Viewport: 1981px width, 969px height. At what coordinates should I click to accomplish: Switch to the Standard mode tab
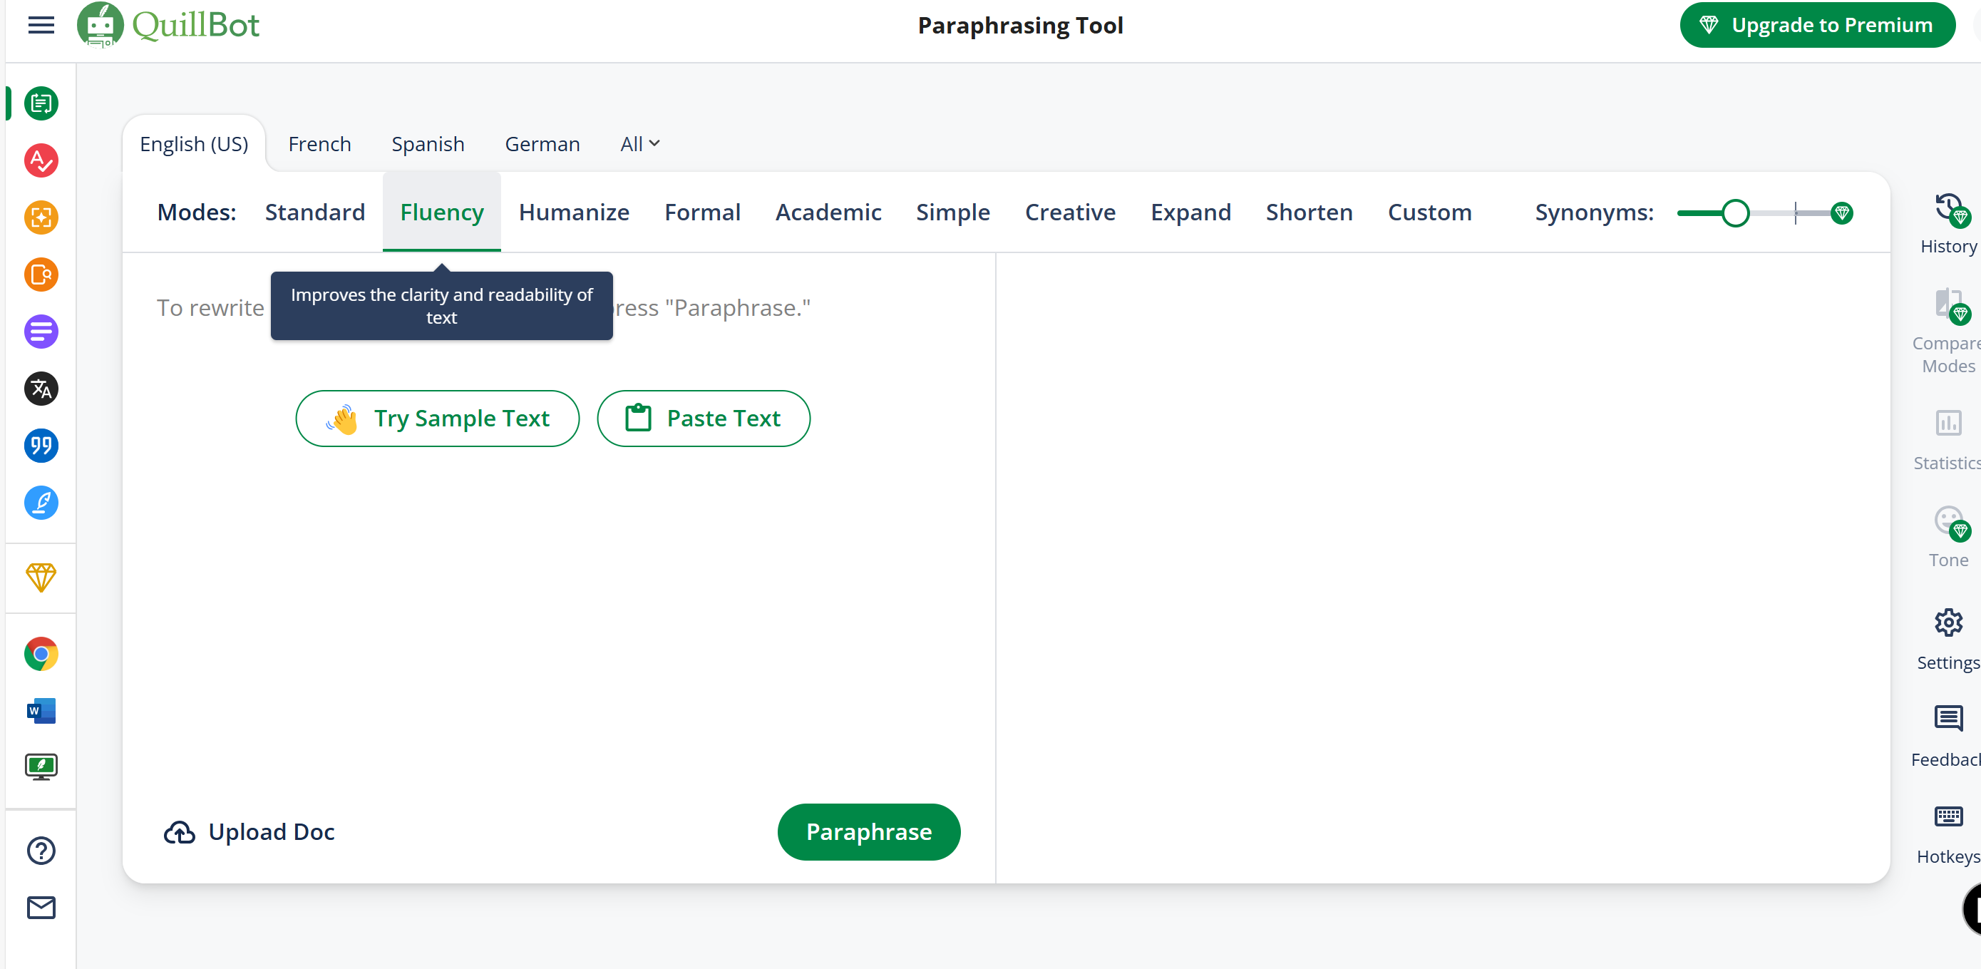pyautogui.click(x=314, y=212)
